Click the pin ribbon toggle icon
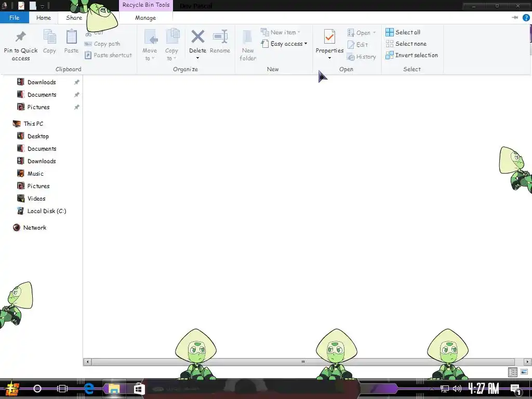The image size is (532, 399). point(515,18)
